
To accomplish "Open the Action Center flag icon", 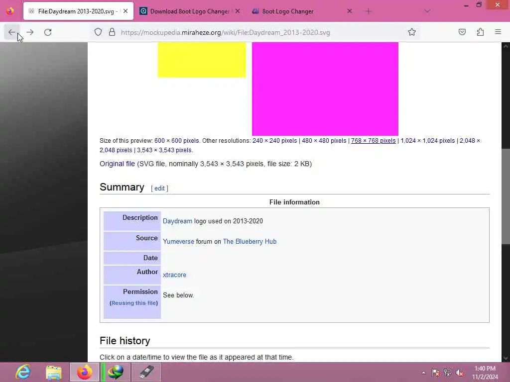I will (435, 373).
